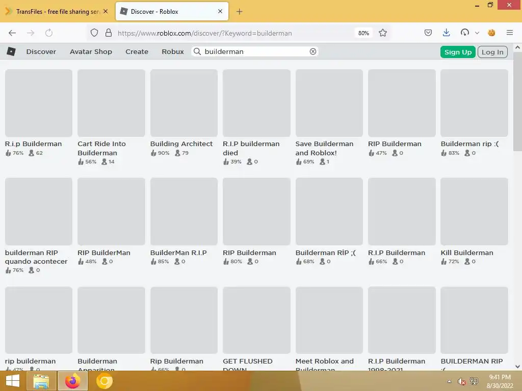Click the green Sign Up button
Image resolution: width=522 pixels, height=391 pixels.
click(x=458, y=52)
